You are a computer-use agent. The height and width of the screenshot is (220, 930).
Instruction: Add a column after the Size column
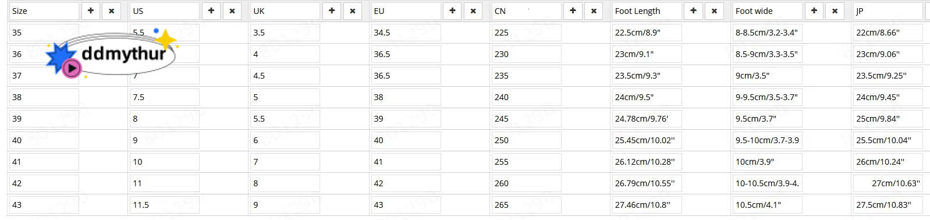(x=91, y=10)
